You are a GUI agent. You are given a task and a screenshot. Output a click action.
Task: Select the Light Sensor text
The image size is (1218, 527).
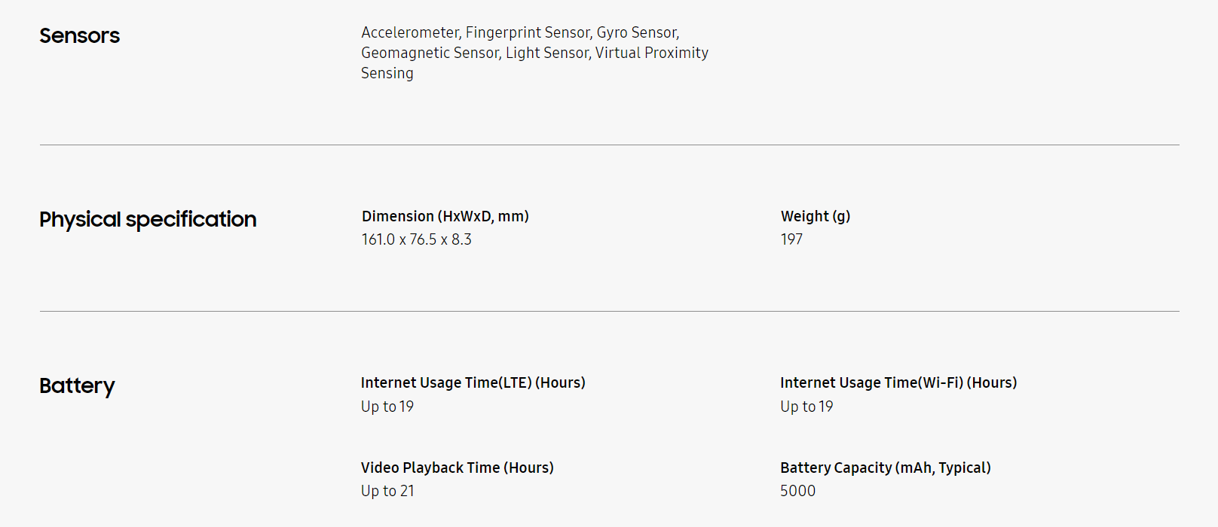547,53
